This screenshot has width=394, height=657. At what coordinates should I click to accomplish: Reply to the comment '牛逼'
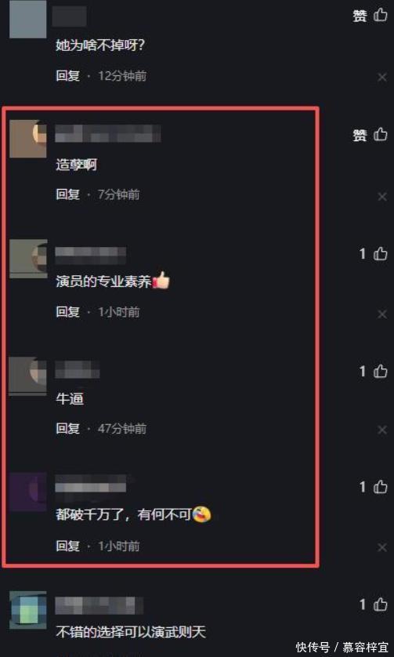tap(68, 428)
